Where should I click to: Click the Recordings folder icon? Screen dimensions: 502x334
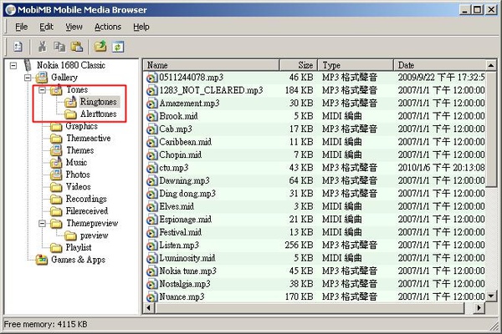pos(56,199)
